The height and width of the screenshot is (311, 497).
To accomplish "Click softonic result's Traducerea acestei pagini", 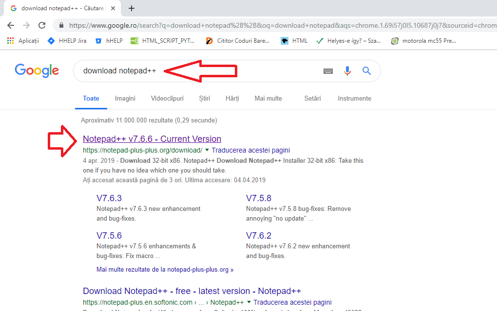I will [x=292, y=302].
